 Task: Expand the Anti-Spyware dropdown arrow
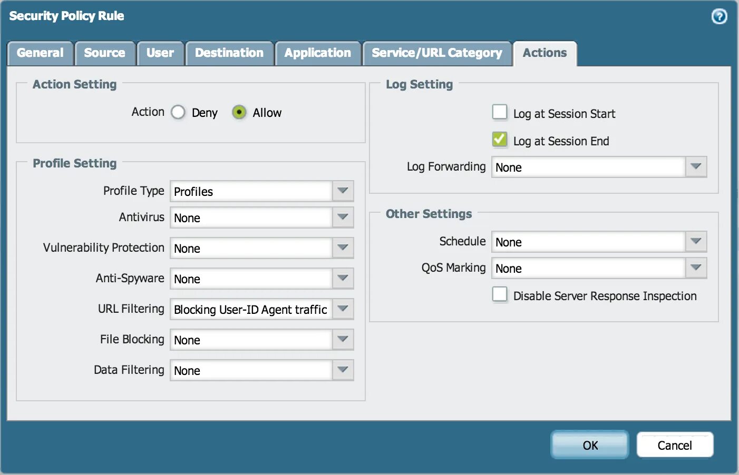point(343,278)
